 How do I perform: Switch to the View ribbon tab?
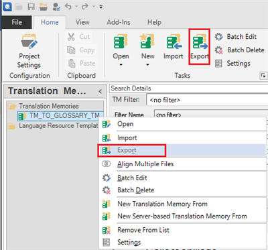point(82,22)
